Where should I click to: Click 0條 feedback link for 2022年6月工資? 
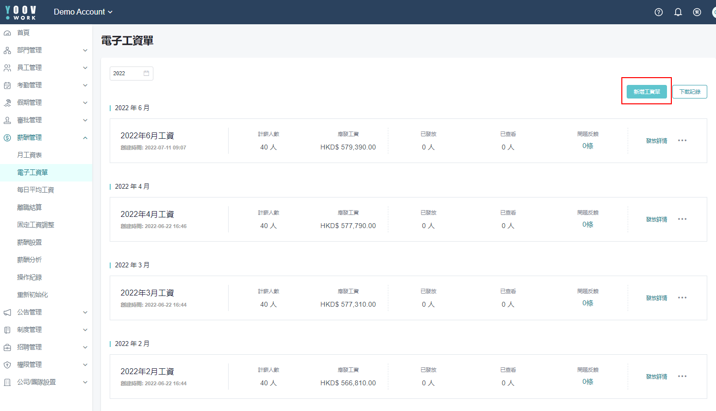click(587, 146)
